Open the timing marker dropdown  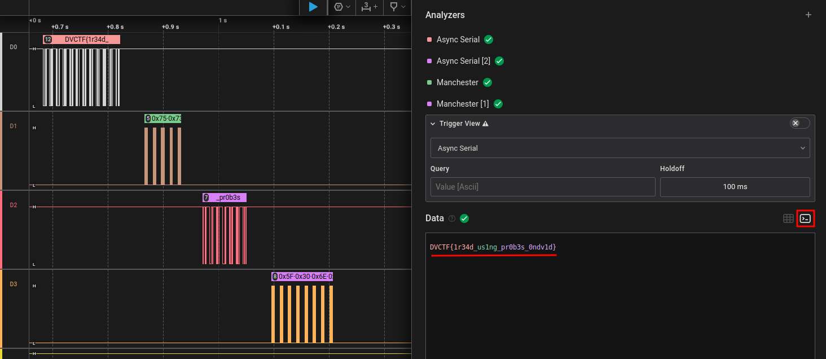397,7
